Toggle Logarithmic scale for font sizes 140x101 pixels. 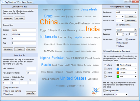104,51
